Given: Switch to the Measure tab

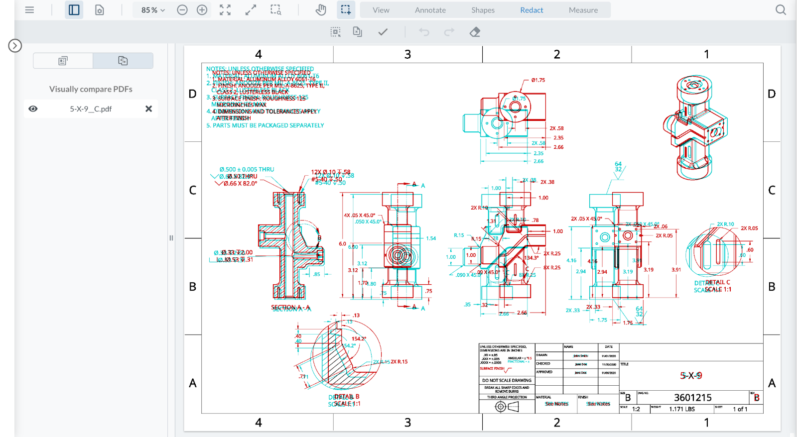Looking at the screenshot, I should [x=583, y=10].
